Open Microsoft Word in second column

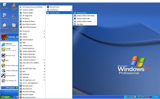59,7
